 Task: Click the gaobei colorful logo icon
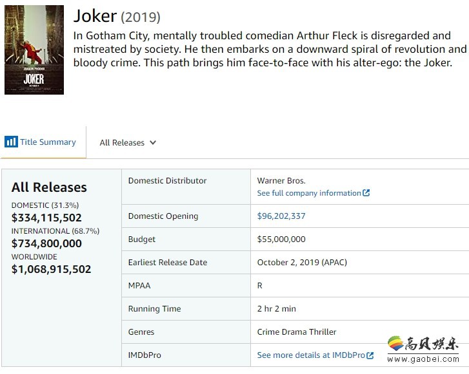click(x=395, y=344)
